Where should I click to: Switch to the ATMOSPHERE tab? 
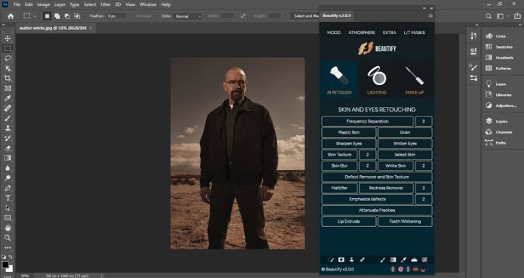362,33
